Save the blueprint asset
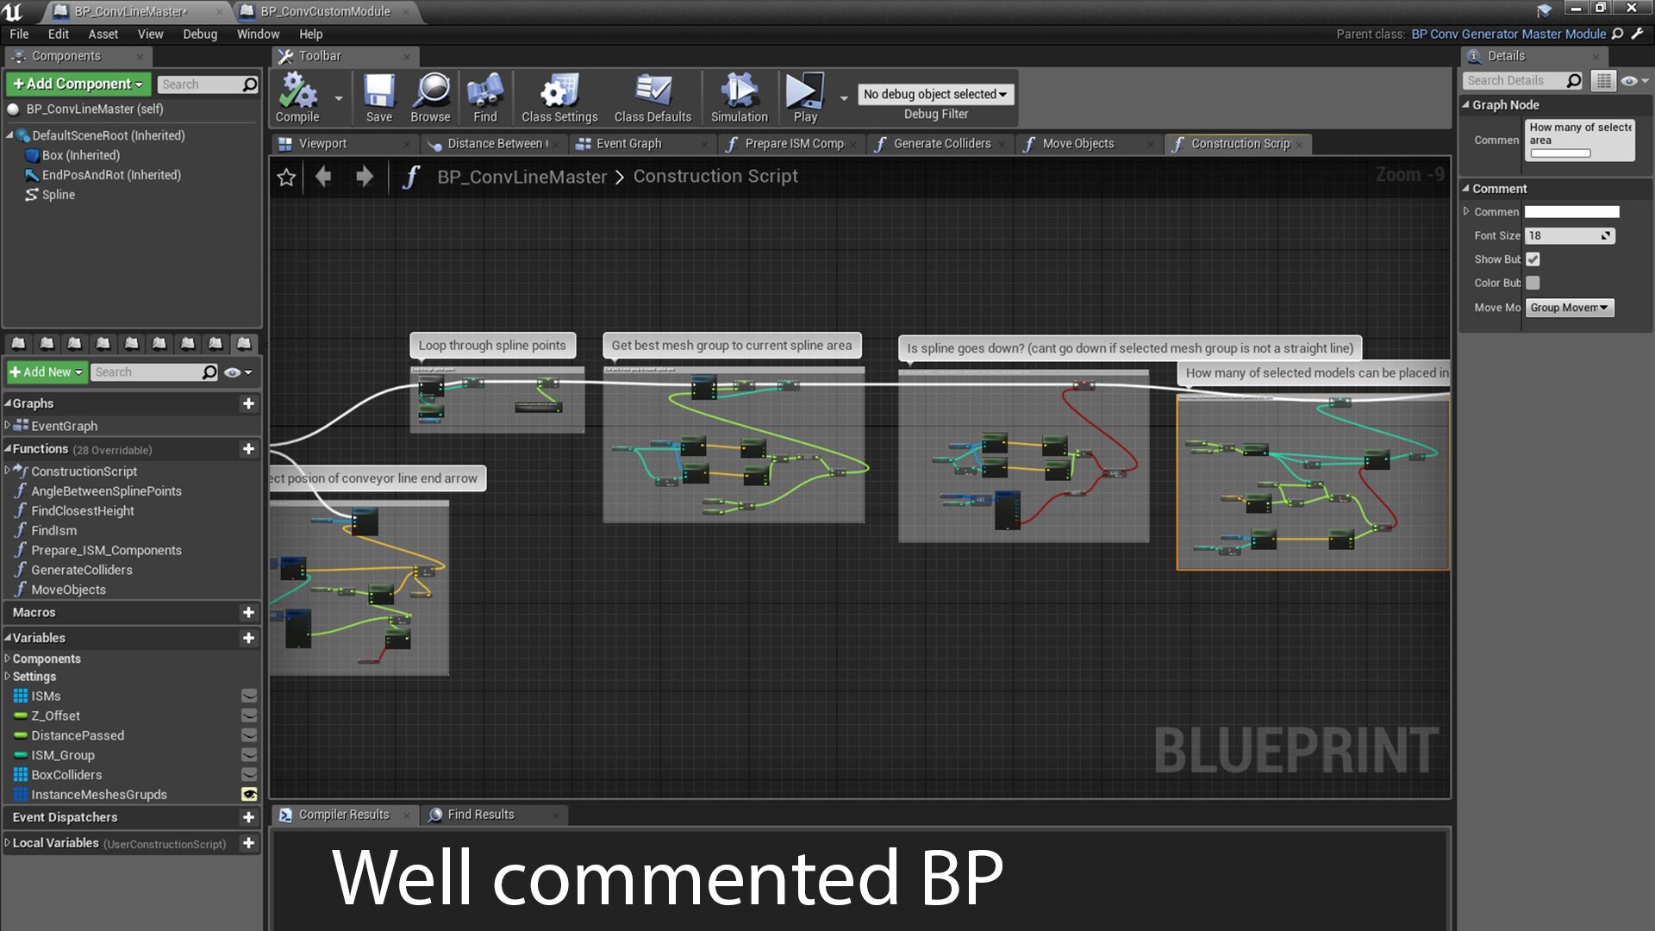This screenshot has height=931, width=1655. [378, 97]
